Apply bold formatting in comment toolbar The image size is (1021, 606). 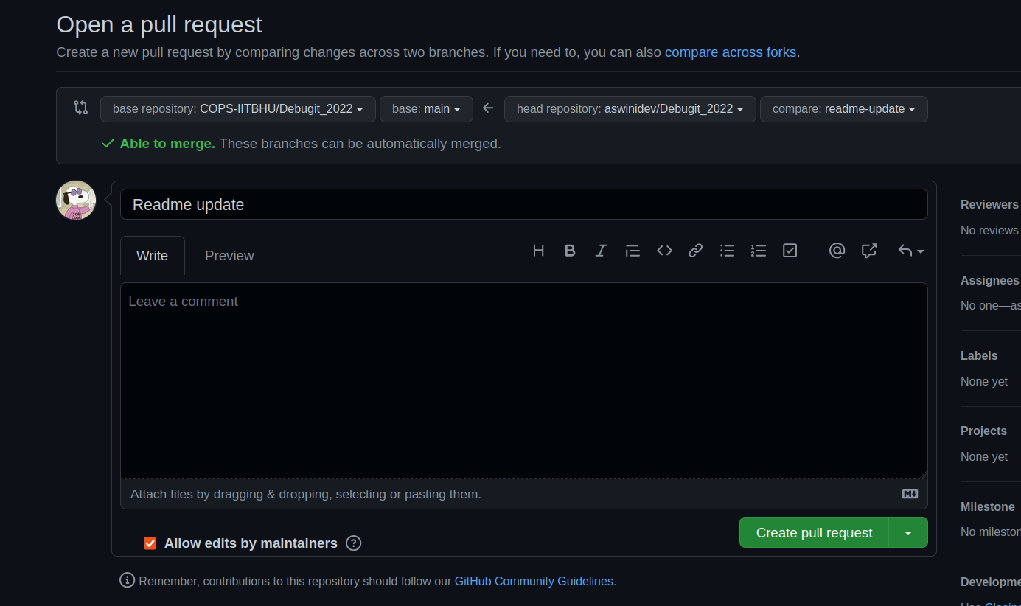coord(570,251)
